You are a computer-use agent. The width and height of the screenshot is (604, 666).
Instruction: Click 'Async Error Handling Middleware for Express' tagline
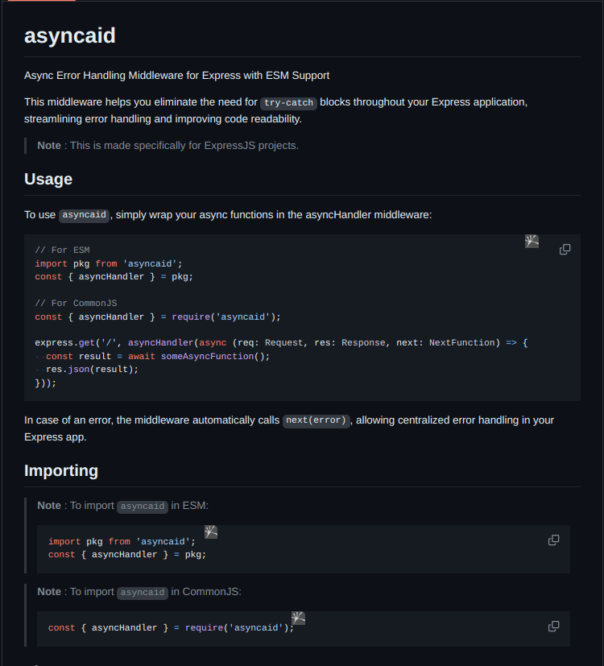click(176, 76)
